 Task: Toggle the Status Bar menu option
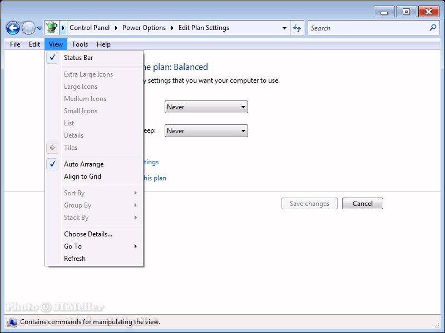78,58
